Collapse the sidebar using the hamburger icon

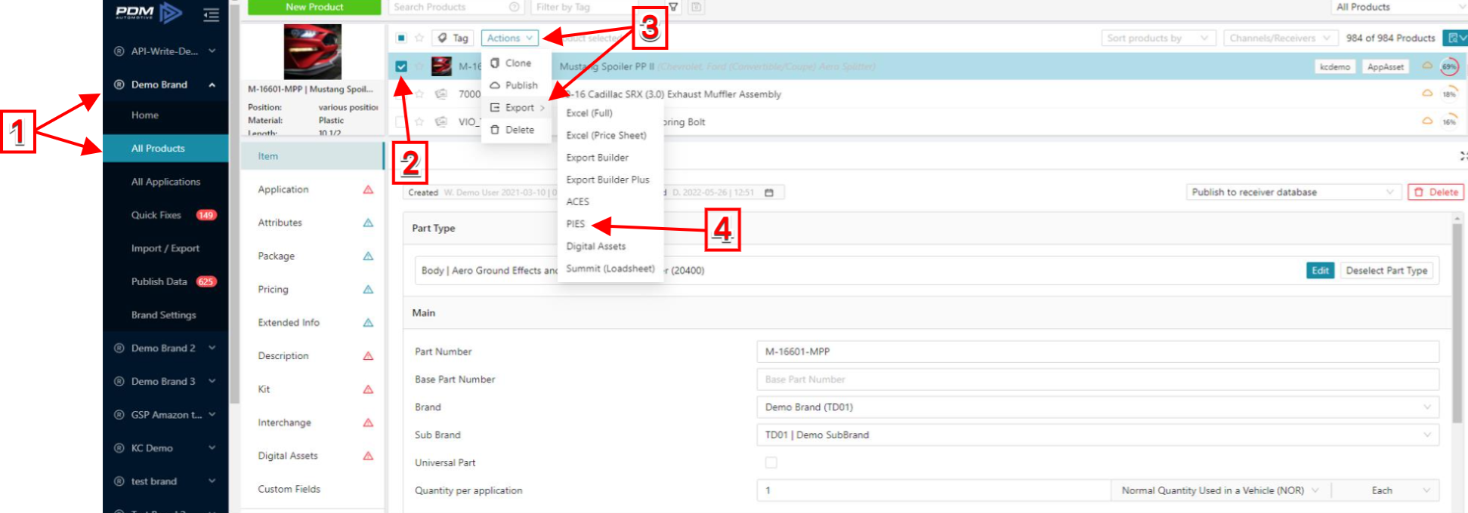tap(212, 14)
